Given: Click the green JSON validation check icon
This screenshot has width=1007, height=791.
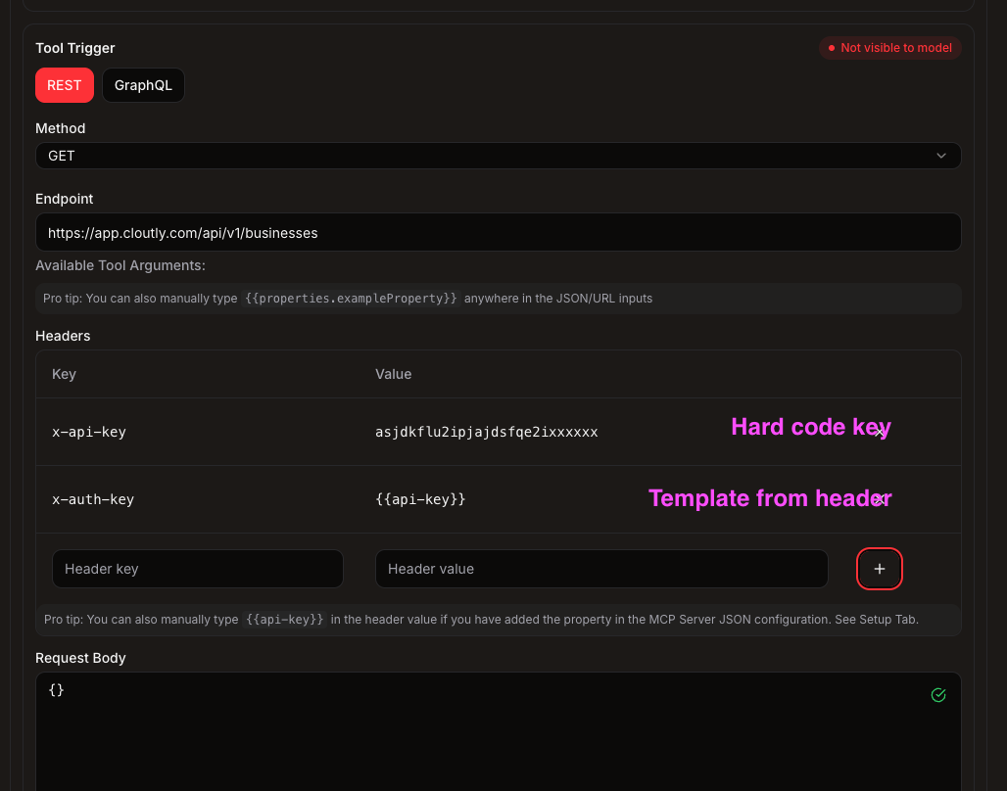Looking at the screenshot, I should tap(938, 695).
